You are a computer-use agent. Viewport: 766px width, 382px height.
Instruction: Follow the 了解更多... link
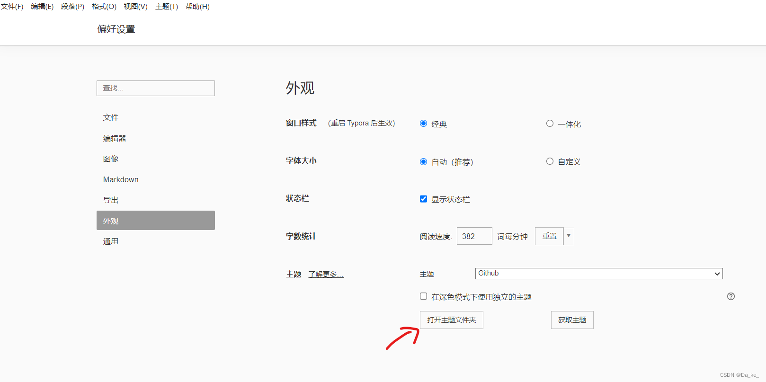pyautogui.click(x=326, y=275)
